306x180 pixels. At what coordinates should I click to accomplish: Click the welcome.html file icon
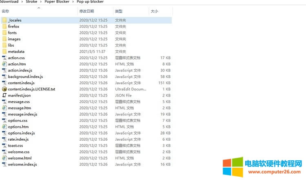click(4, 158)
